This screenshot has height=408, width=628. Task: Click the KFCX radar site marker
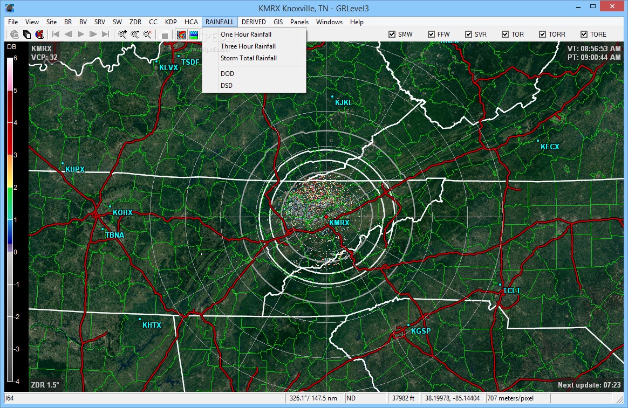click(537, 141)
